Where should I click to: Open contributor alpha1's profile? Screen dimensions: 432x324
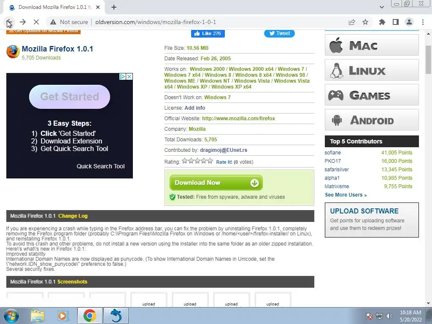(x=332, y=178)
